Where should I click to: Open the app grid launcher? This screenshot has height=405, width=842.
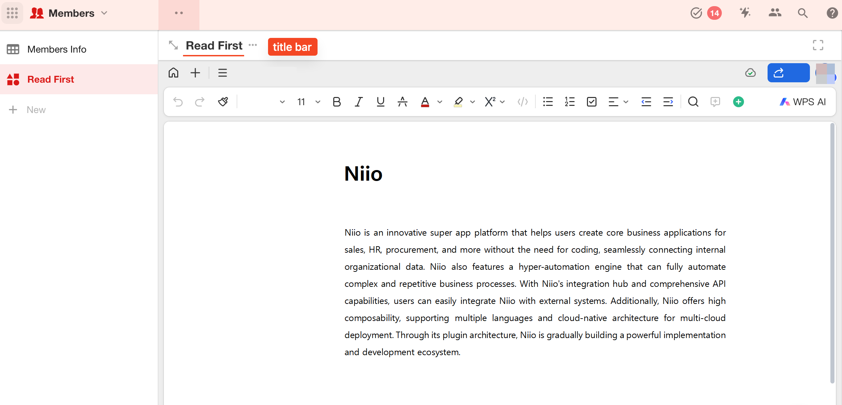12,13
